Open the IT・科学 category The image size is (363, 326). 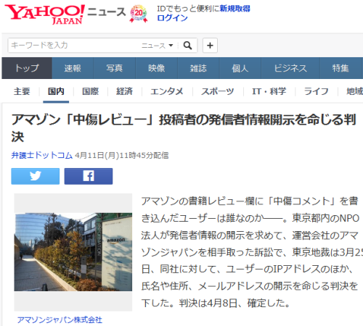pos(269,91)
